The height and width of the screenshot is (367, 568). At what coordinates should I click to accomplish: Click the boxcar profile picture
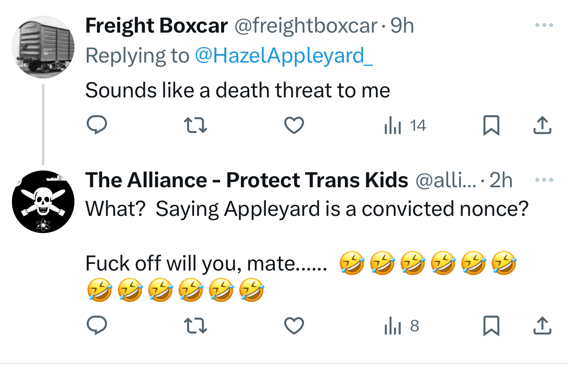pyautogui.click(x=43, y=47)
